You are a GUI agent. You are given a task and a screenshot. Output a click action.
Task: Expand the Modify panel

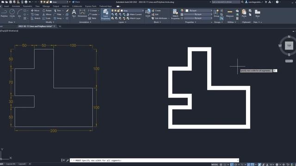pyautogui.click(x=50, y=22)
